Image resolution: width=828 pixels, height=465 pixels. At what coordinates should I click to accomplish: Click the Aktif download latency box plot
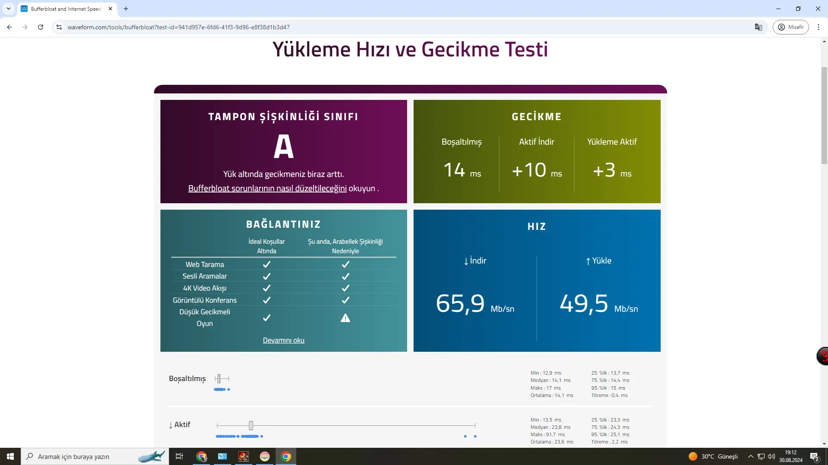pyautogui.click(x=346, y=426)
